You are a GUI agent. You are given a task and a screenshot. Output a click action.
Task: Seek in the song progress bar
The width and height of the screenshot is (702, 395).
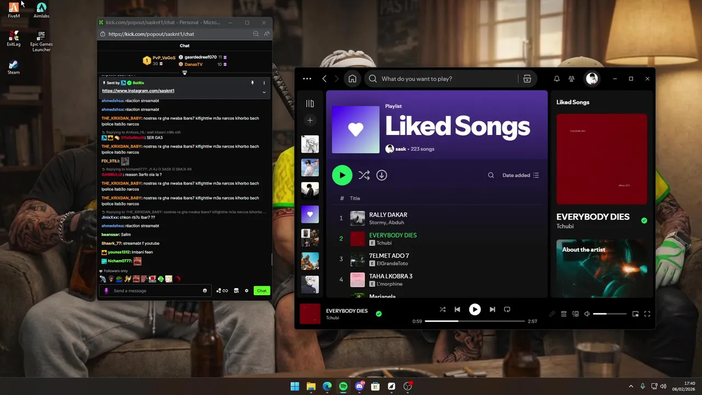click(x=474, y=321)
